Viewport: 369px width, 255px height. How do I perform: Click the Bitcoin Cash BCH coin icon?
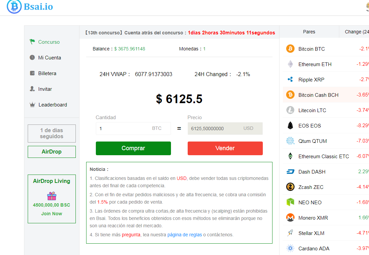click(290, 95)
